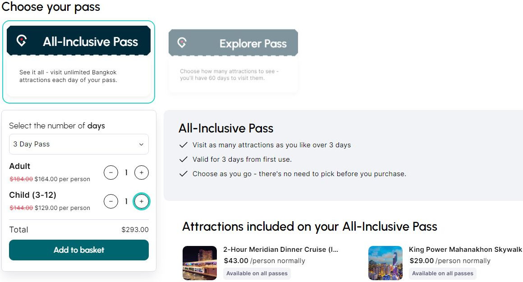523x282 pixels.
Task: Switch to the Explorer Pass option
Action: [233, 61]
